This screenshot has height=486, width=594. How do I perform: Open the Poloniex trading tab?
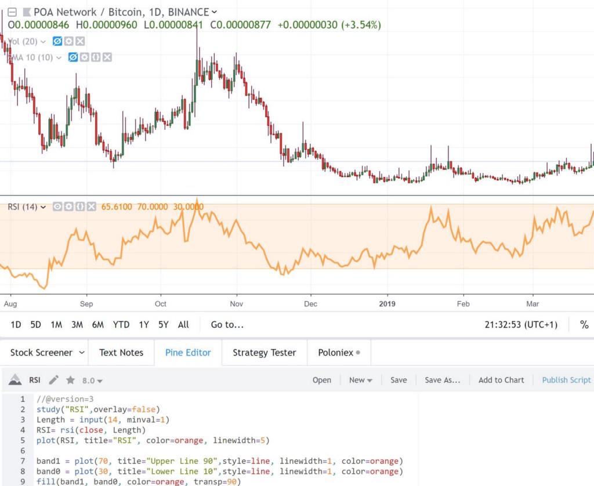tap(339, 353)
